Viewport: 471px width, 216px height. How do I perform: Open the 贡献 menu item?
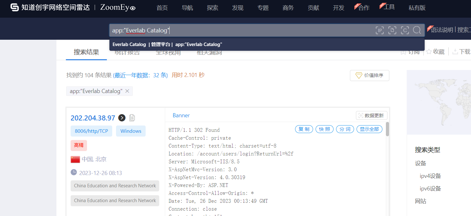(x=313, y=8)
